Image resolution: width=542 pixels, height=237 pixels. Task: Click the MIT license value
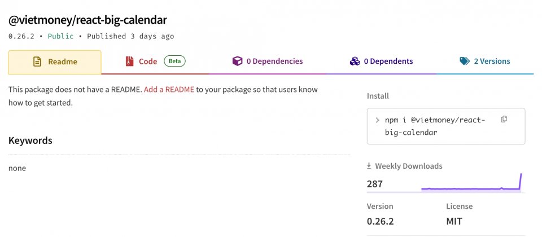click(x=454, y=221)
